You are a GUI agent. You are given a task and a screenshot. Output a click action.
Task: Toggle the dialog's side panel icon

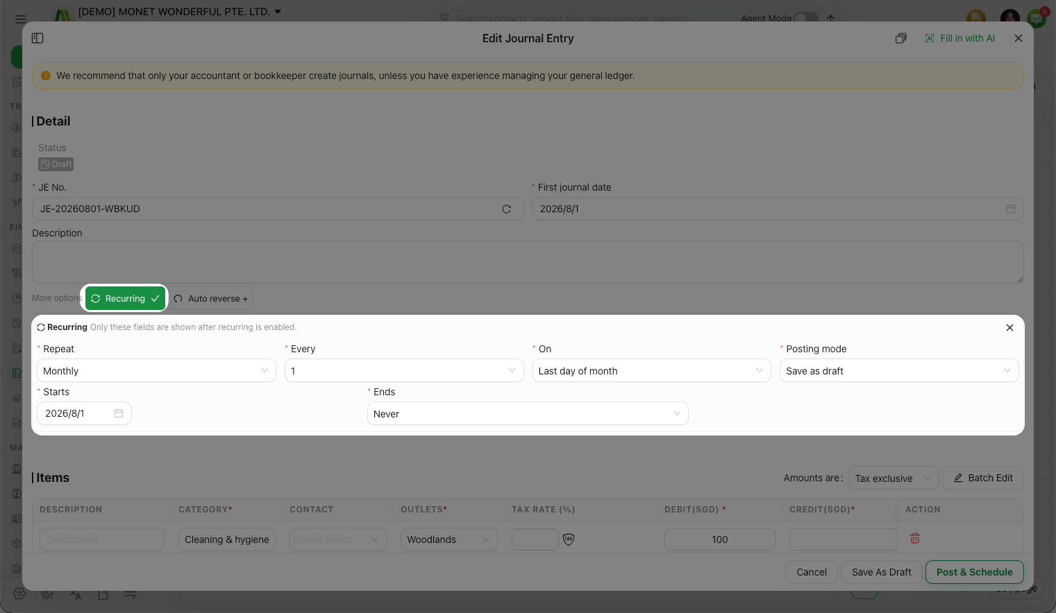[37, 38]
